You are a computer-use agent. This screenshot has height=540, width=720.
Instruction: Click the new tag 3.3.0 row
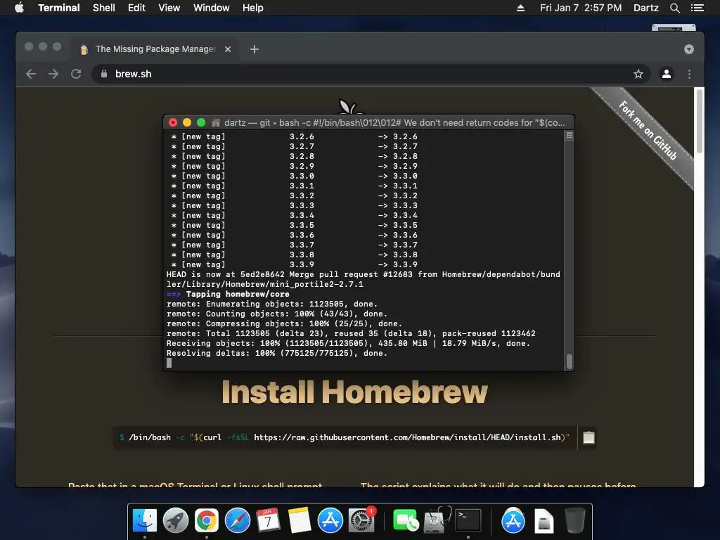tap(295, 176)
